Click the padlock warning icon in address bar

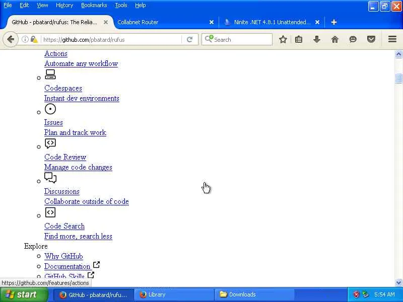tap(34, 39)
